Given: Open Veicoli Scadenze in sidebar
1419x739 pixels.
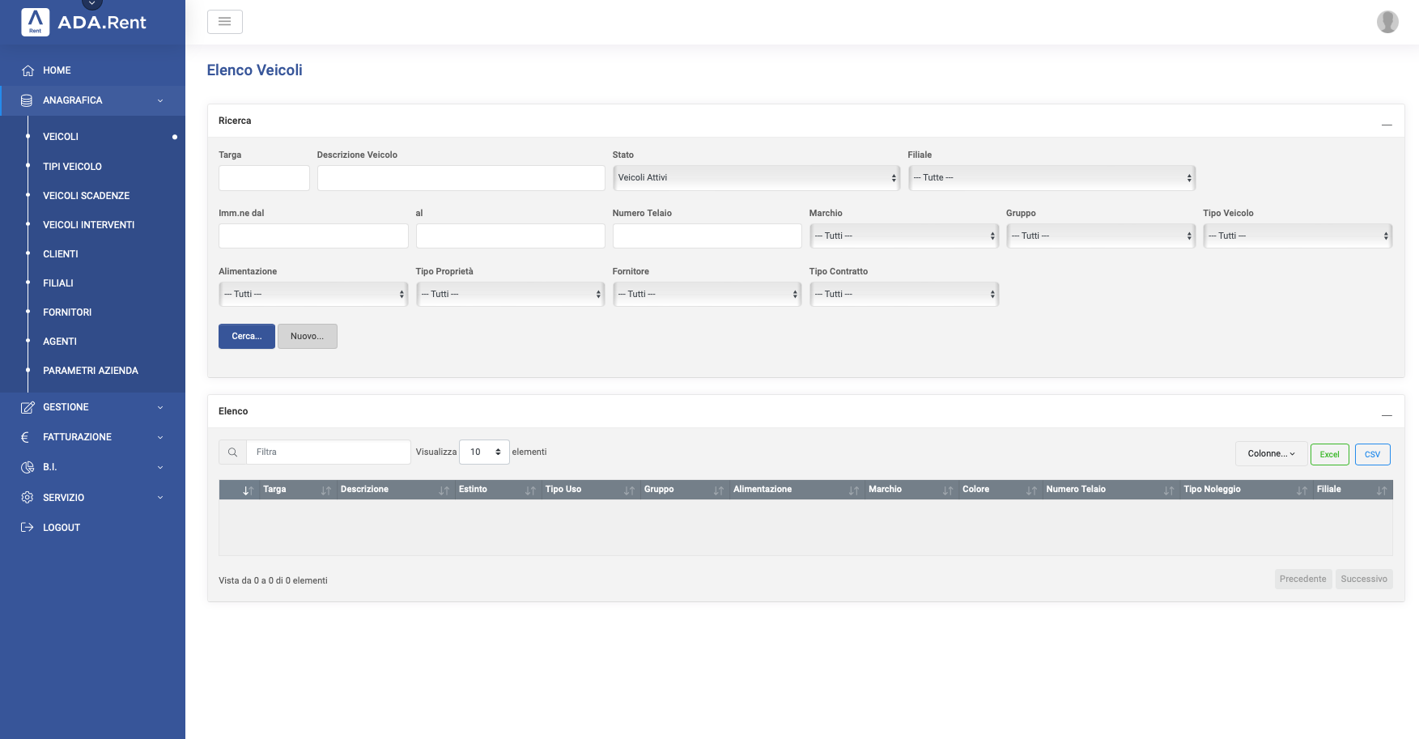Looking at the screenshot, I should (x=86, y=196).
